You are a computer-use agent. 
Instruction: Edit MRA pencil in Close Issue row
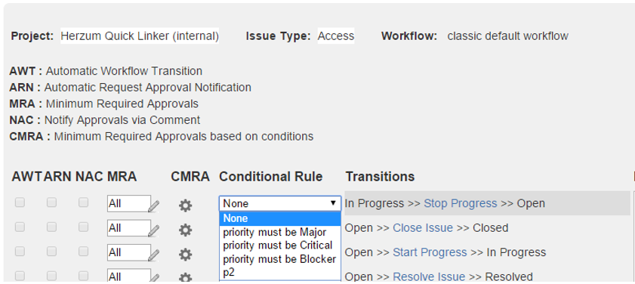pyautogui.click(x=154, y=230)
